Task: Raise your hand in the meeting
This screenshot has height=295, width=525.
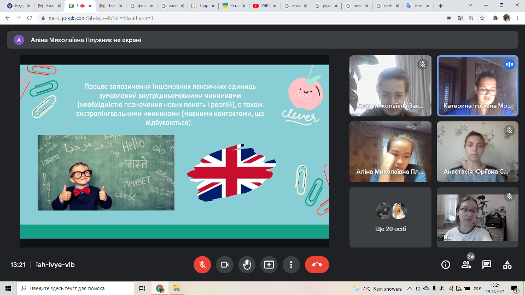Action: coord(247,264)
